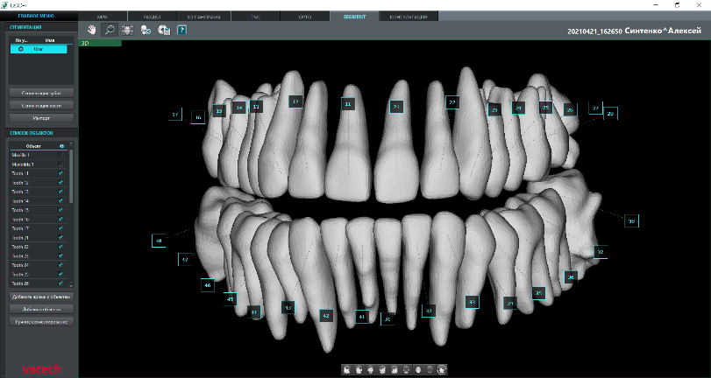The image size is (711, 378).
Task: Select the hand pan tool
Action: coord(91,30)
